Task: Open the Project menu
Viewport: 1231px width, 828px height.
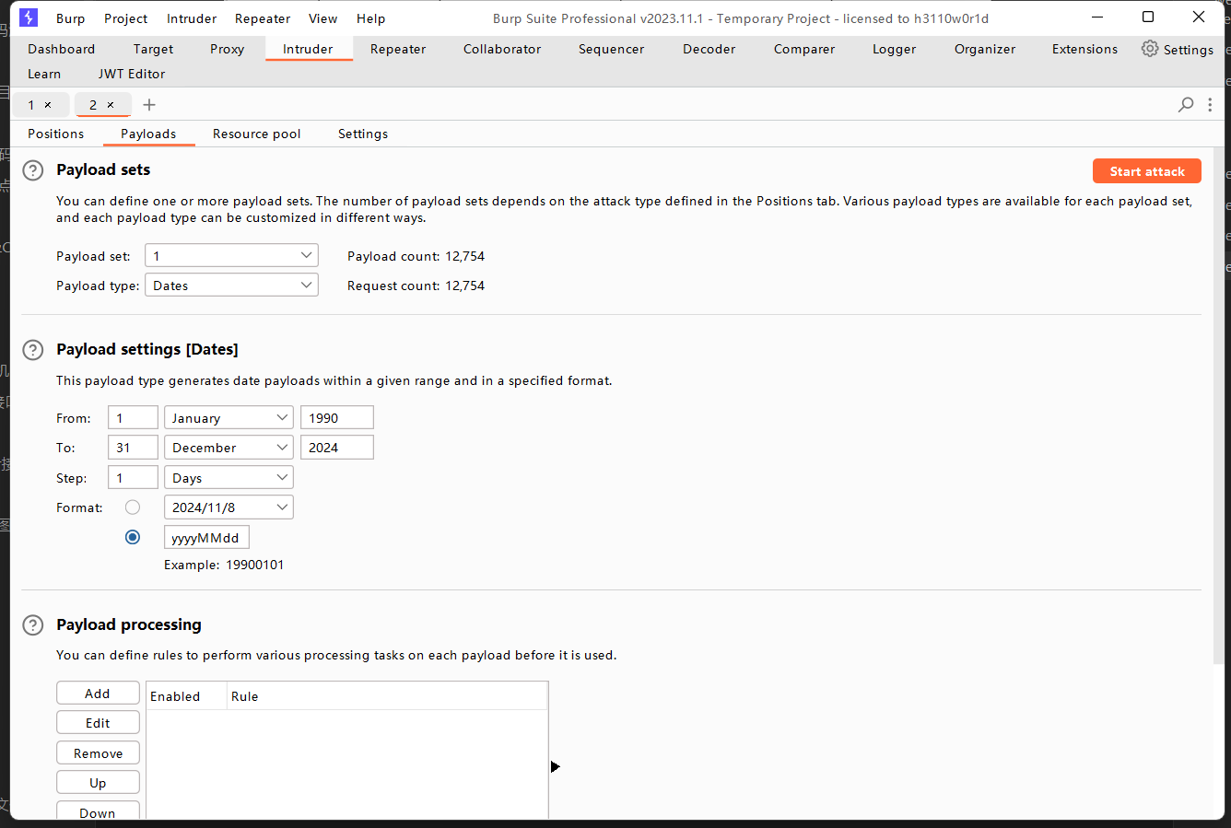Action: tap(126, 18)
